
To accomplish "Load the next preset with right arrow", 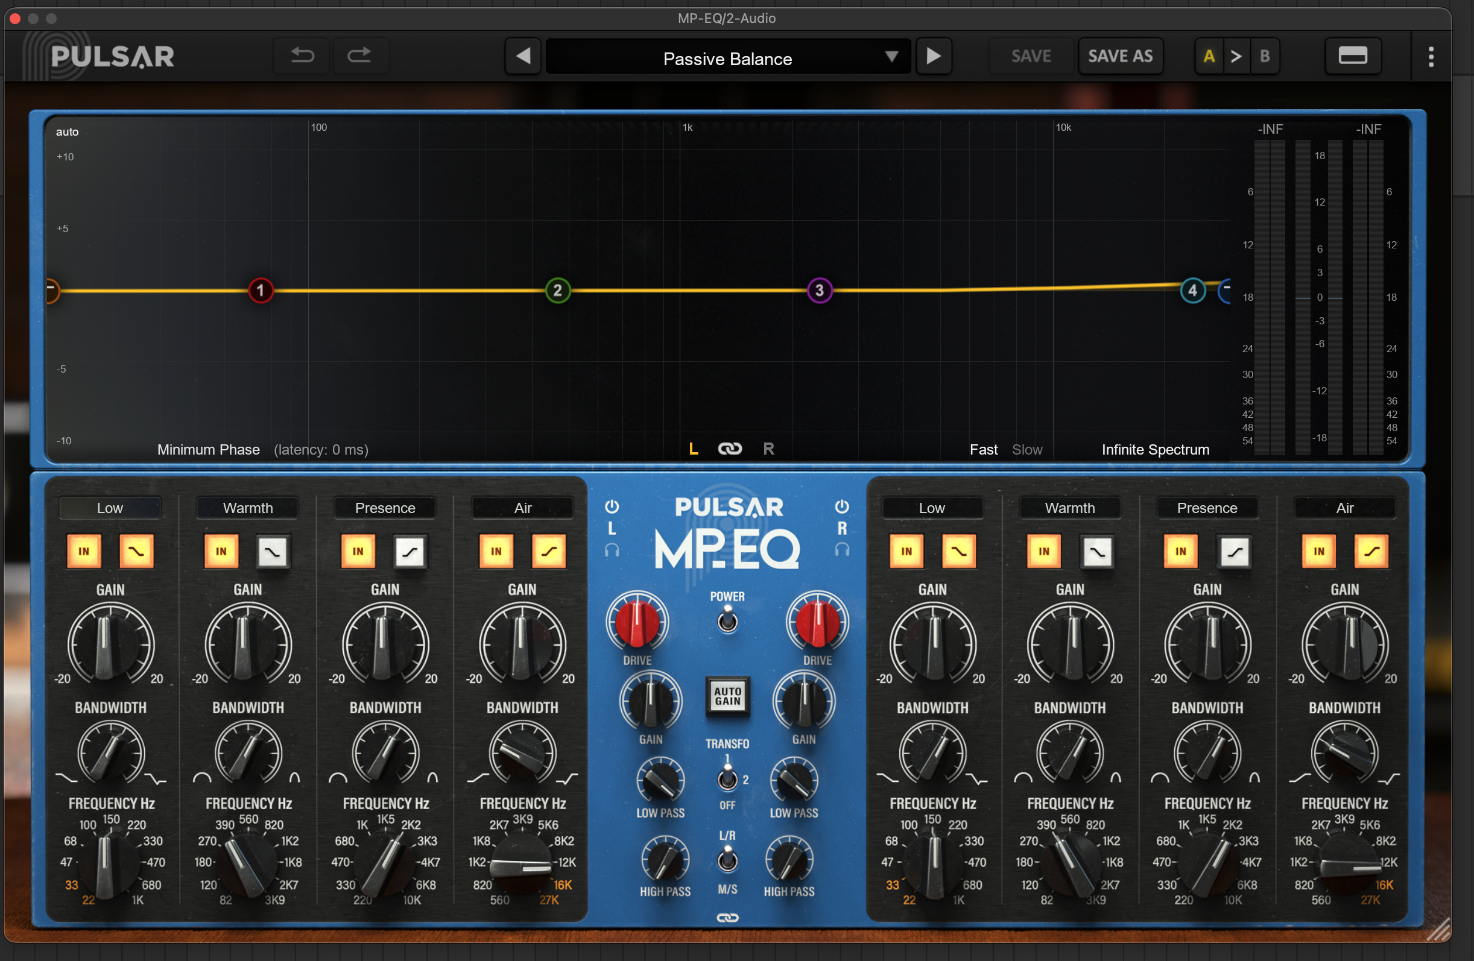I will 934,56.
